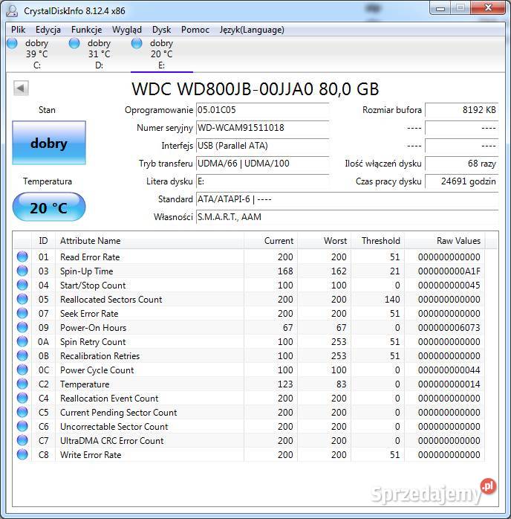
Task: Click status orb for Power-On Hours
Action: tap(22, 327)
